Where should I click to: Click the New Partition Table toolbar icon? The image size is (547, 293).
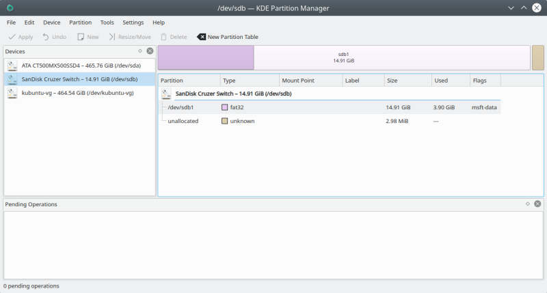[201, 37]
